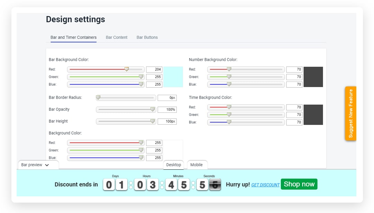The width and height of the screenshot is (374, 213).
Task: Click the 'Bar Border Radius:' label
Action: point(65,97)
